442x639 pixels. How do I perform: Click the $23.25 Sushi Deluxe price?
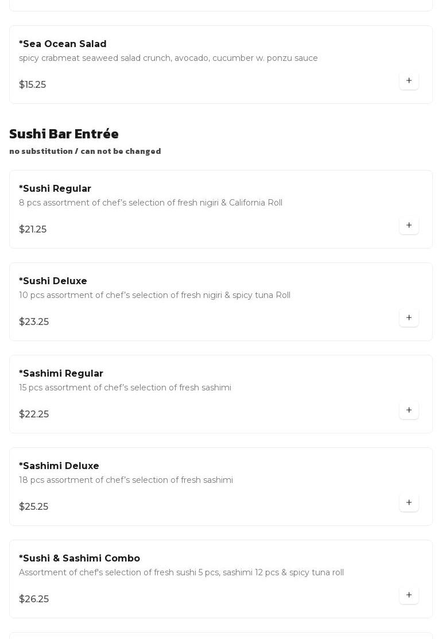[x=34, y=322]
